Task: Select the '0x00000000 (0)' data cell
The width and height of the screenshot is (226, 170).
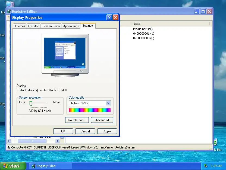Action: tap(144, 38)
